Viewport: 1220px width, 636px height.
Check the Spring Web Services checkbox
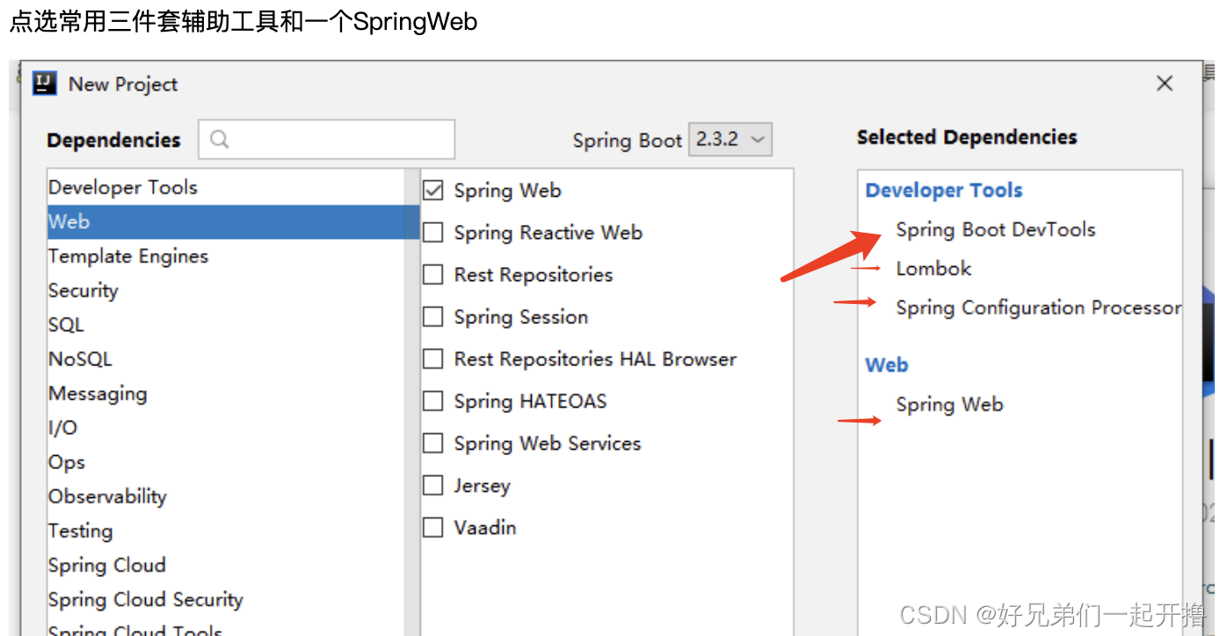(x=433, y=443)
